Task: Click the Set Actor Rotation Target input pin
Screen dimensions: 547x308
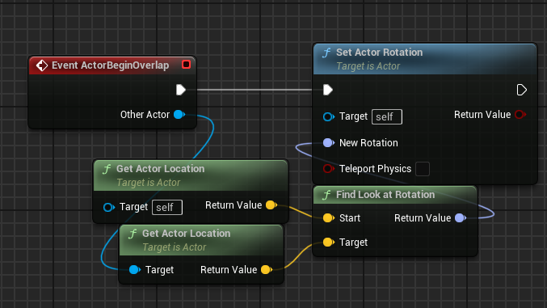Action: coord(329,116)
